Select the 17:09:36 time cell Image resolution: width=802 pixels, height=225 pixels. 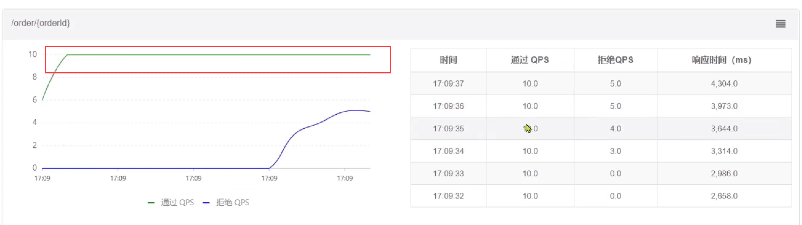448,106
